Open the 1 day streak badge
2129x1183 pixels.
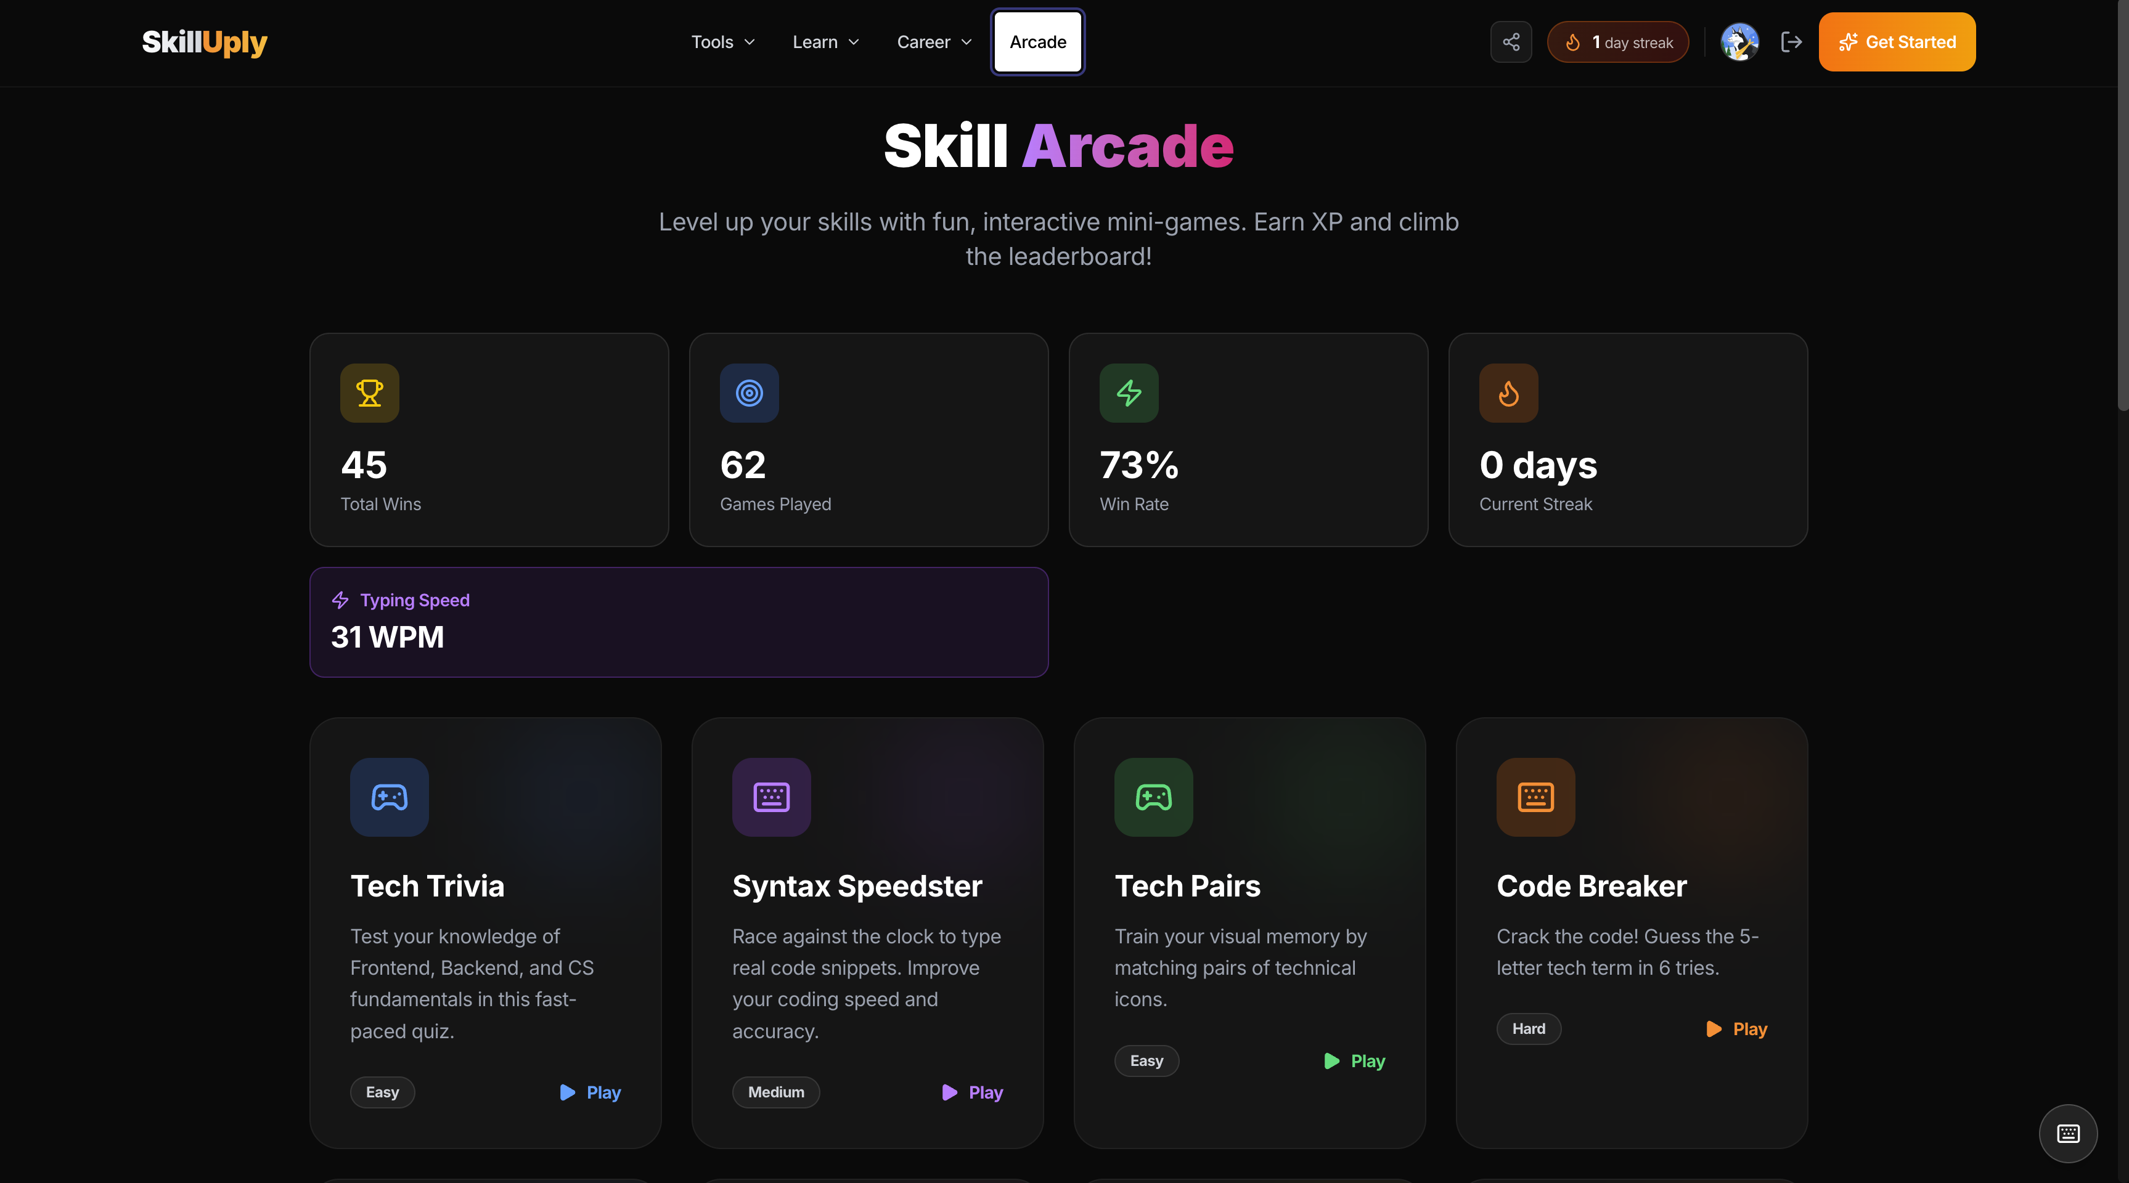pos(1617,42)
